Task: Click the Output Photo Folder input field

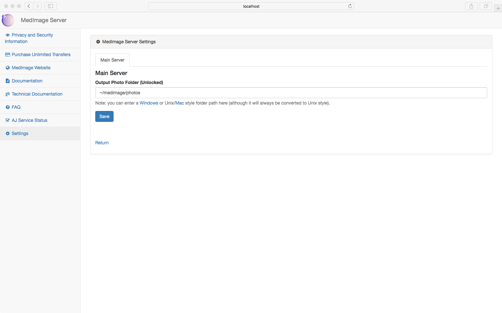Action: coord(291,93)
